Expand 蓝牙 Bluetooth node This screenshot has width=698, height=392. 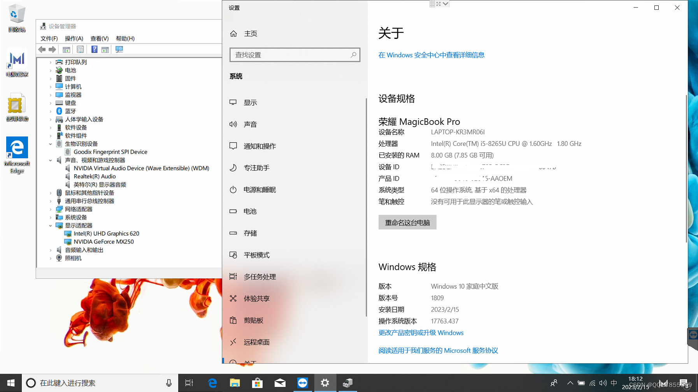click(51, 111)
